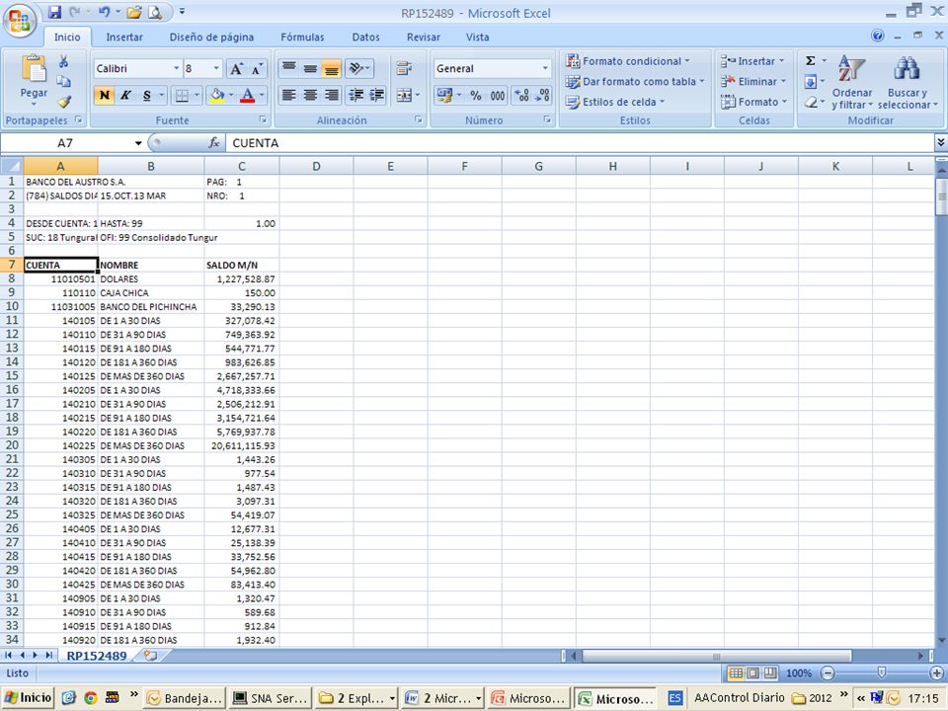
Task: Insert a function using the fx icon
Action: pyautogui.click(x=213, y=142)
